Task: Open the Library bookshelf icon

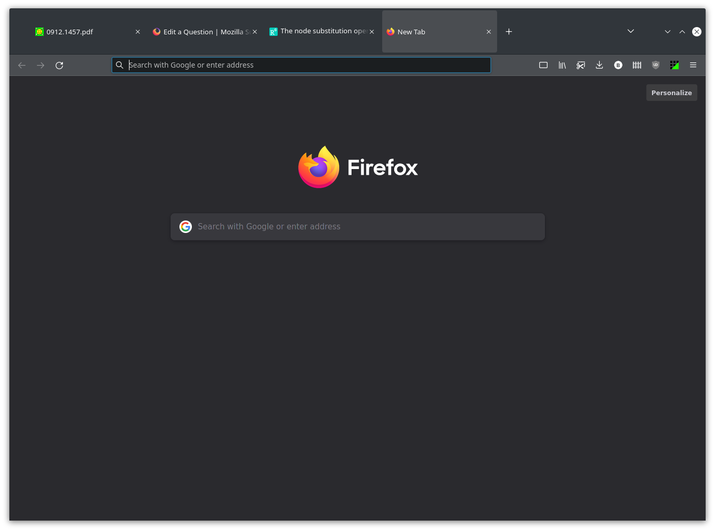Action: [x=562, y=65]
